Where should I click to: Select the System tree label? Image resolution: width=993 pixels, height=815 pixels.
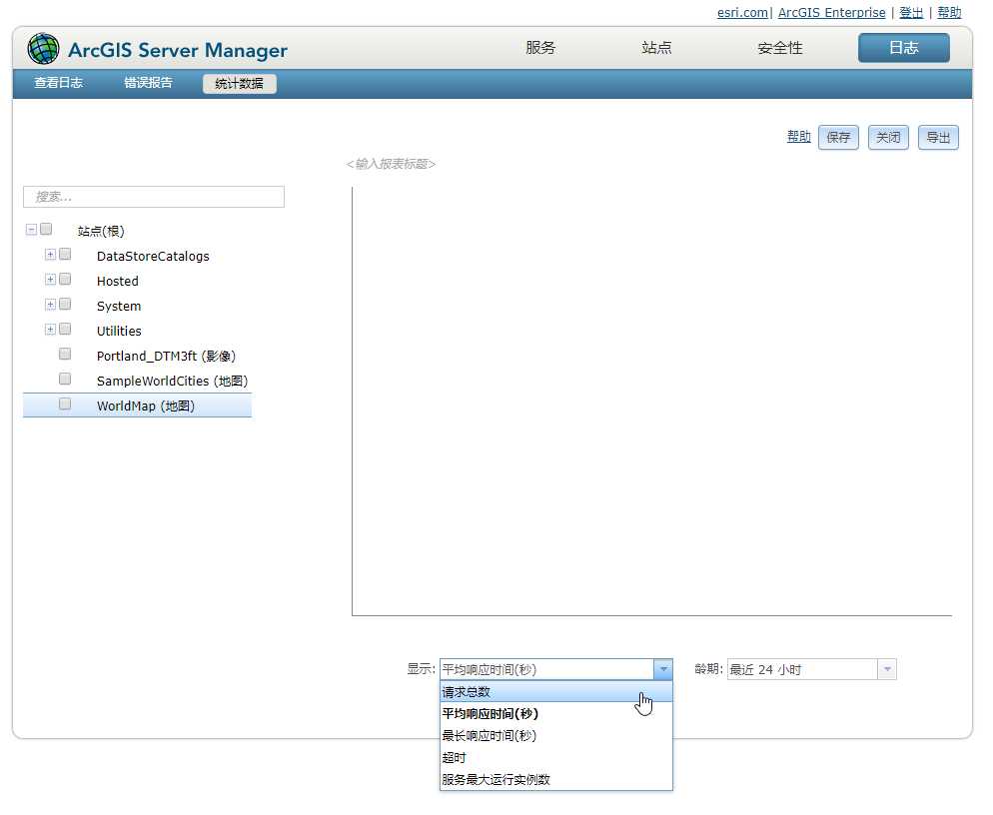[x=119, y=306]
